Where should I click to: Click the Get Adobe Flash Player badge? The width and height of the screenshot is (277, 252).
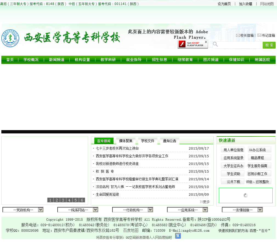coord(193,44)
